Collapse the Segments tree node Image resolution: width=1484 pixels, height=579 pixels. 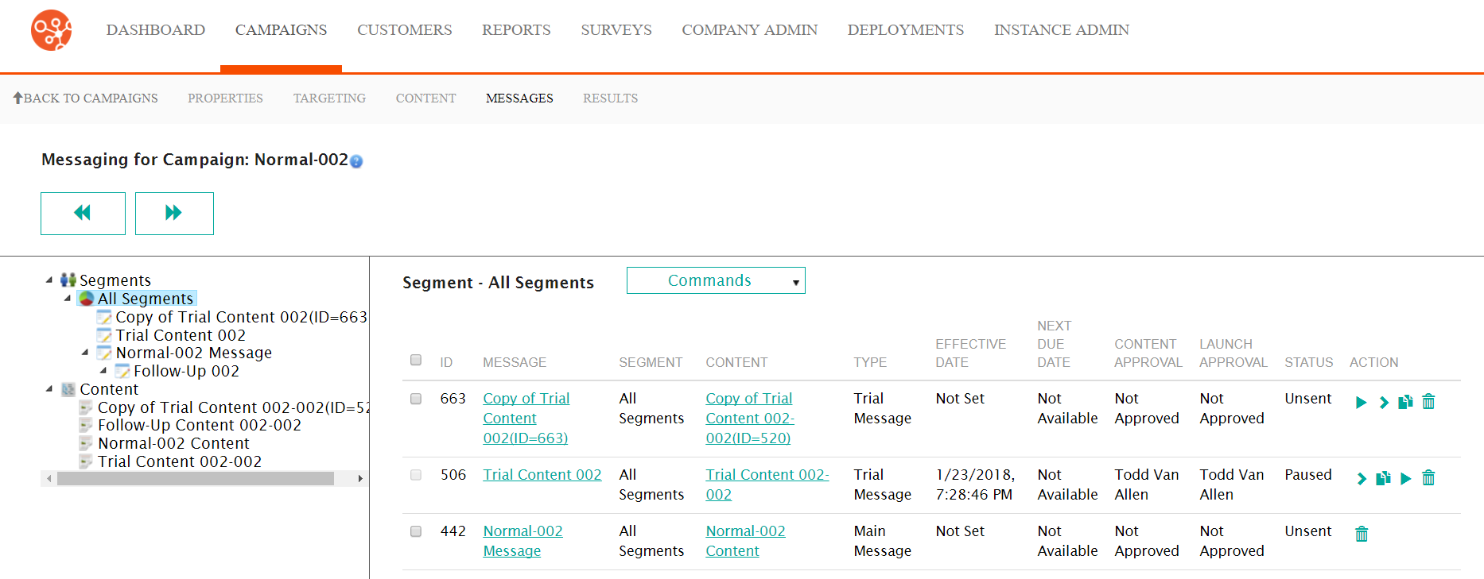(49, 280)
